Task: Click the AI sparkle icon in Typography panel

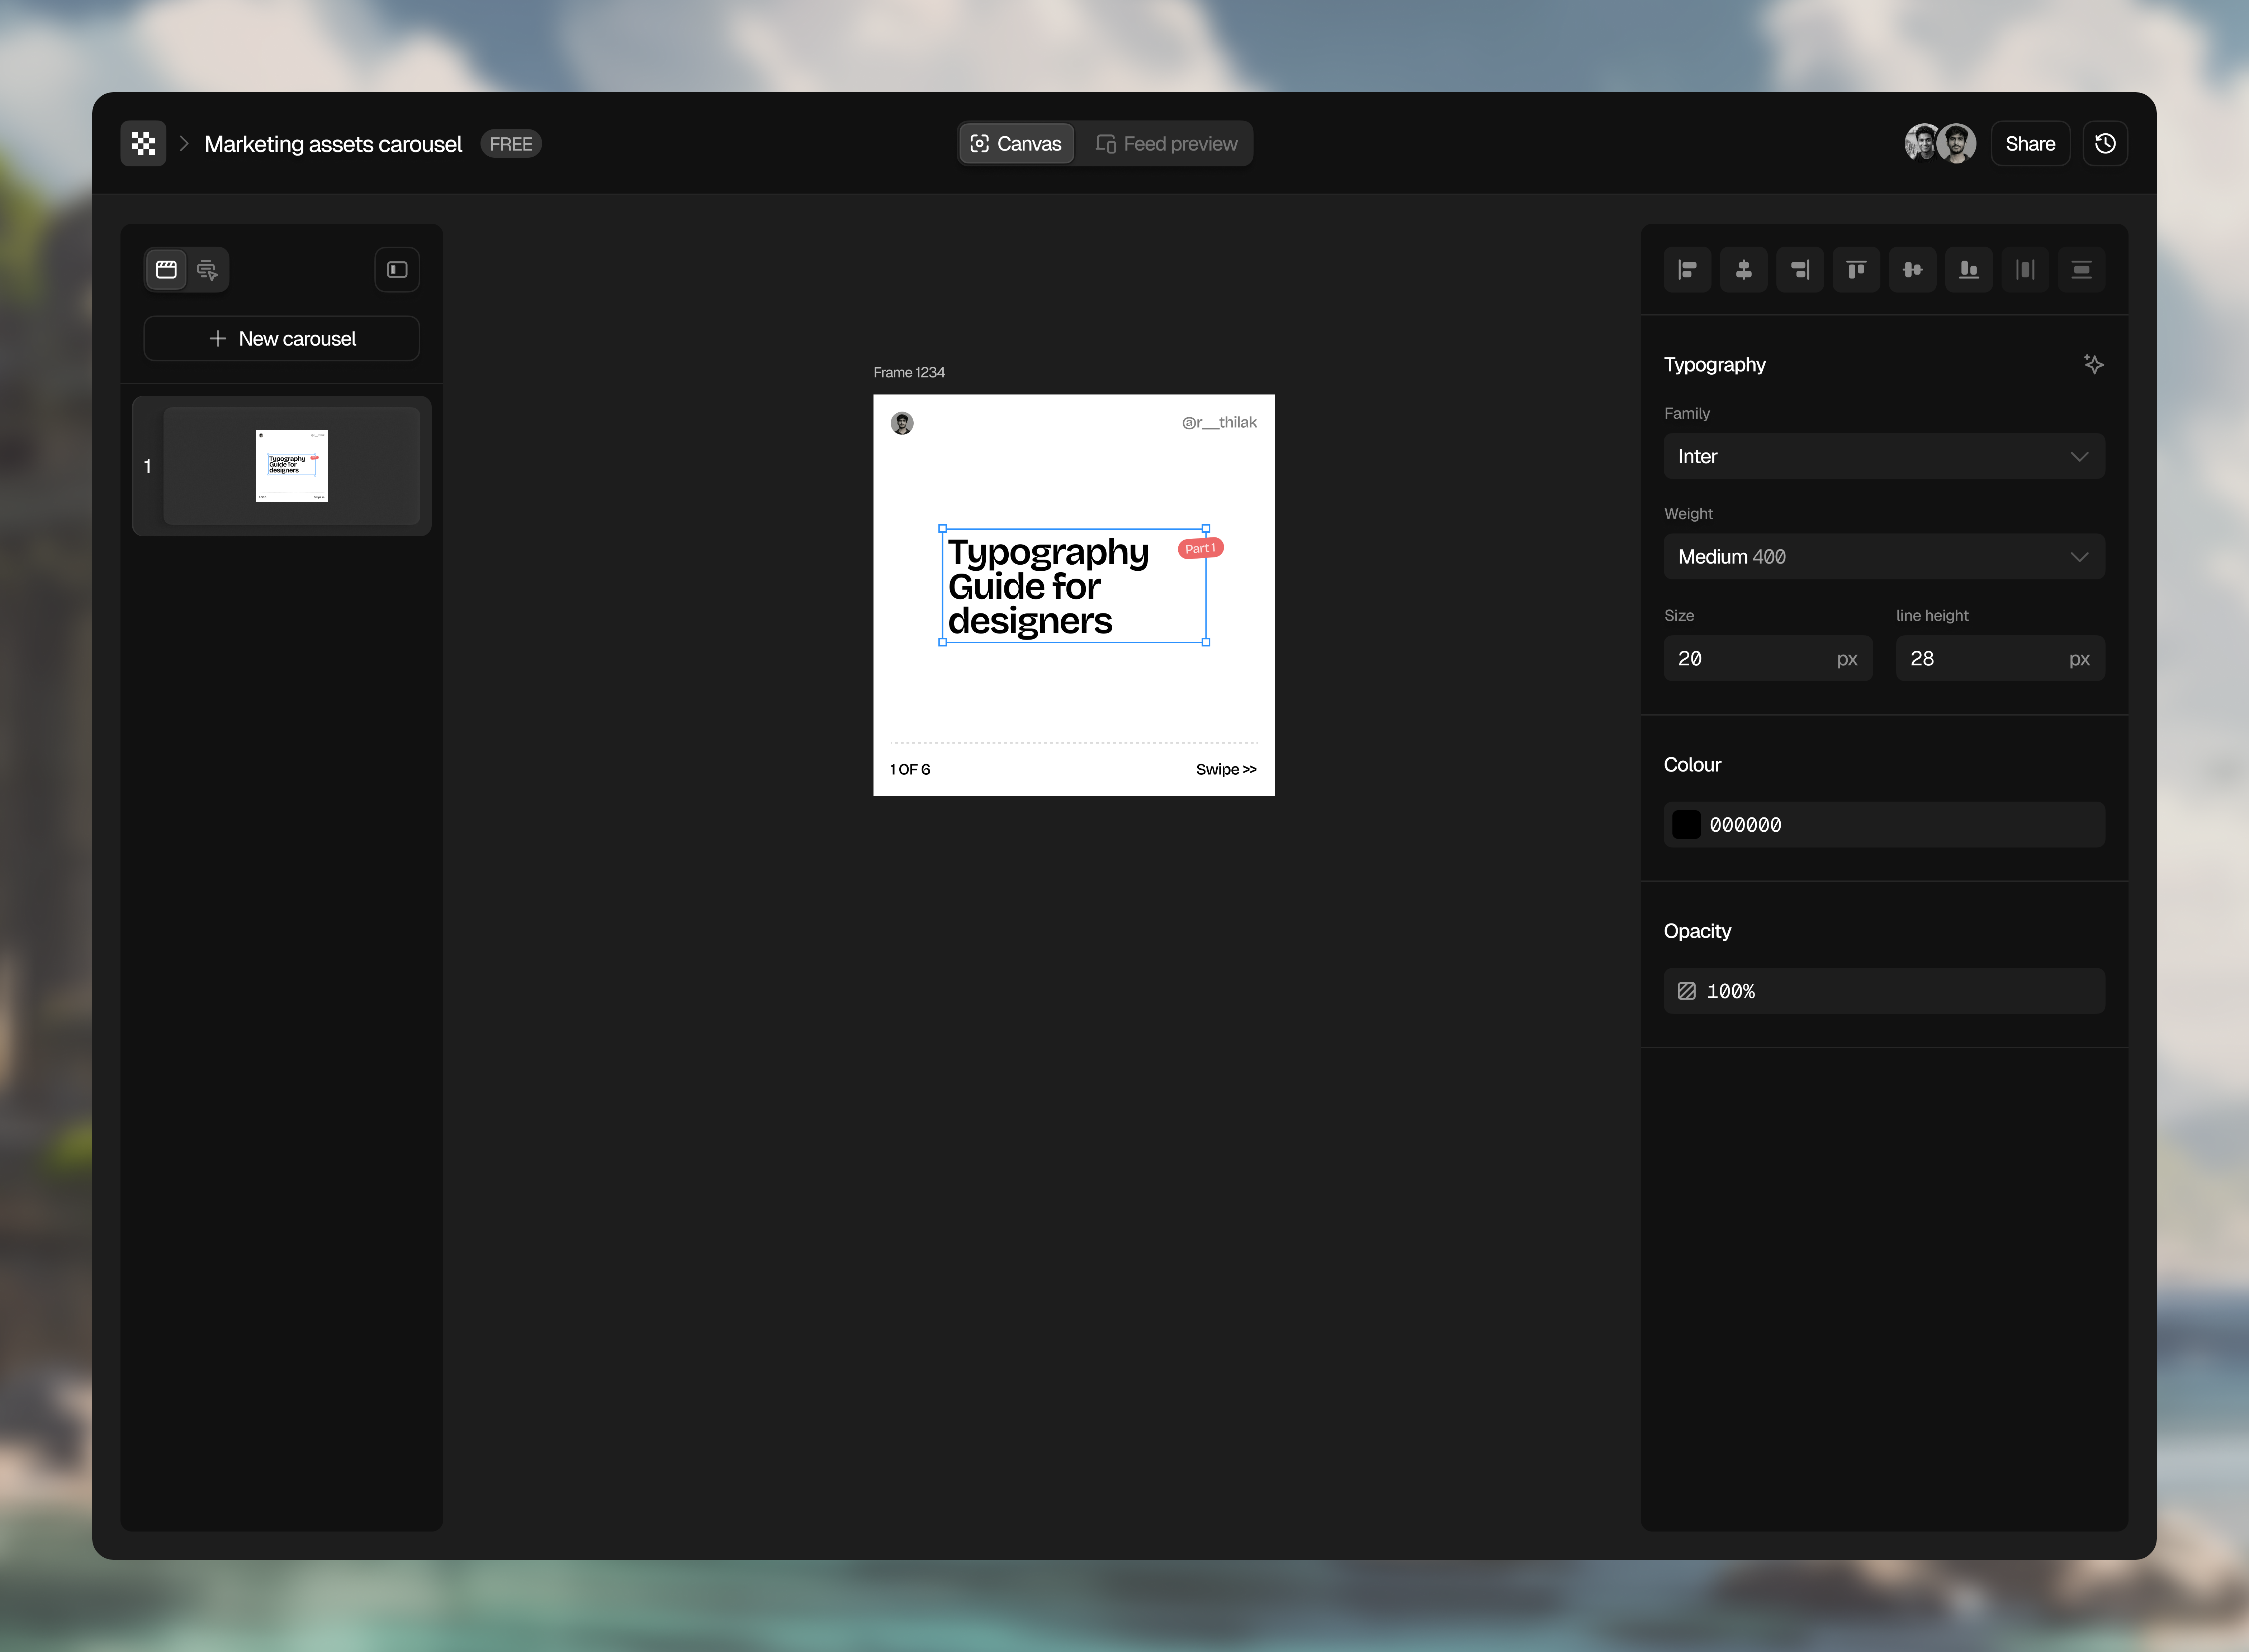Action: pyautogui.click(x=2094, y=364)
